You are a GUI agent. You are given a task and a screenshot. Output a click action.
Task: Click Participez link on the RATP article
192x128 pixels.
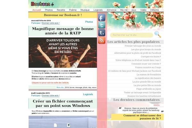[x=36, y=23]
